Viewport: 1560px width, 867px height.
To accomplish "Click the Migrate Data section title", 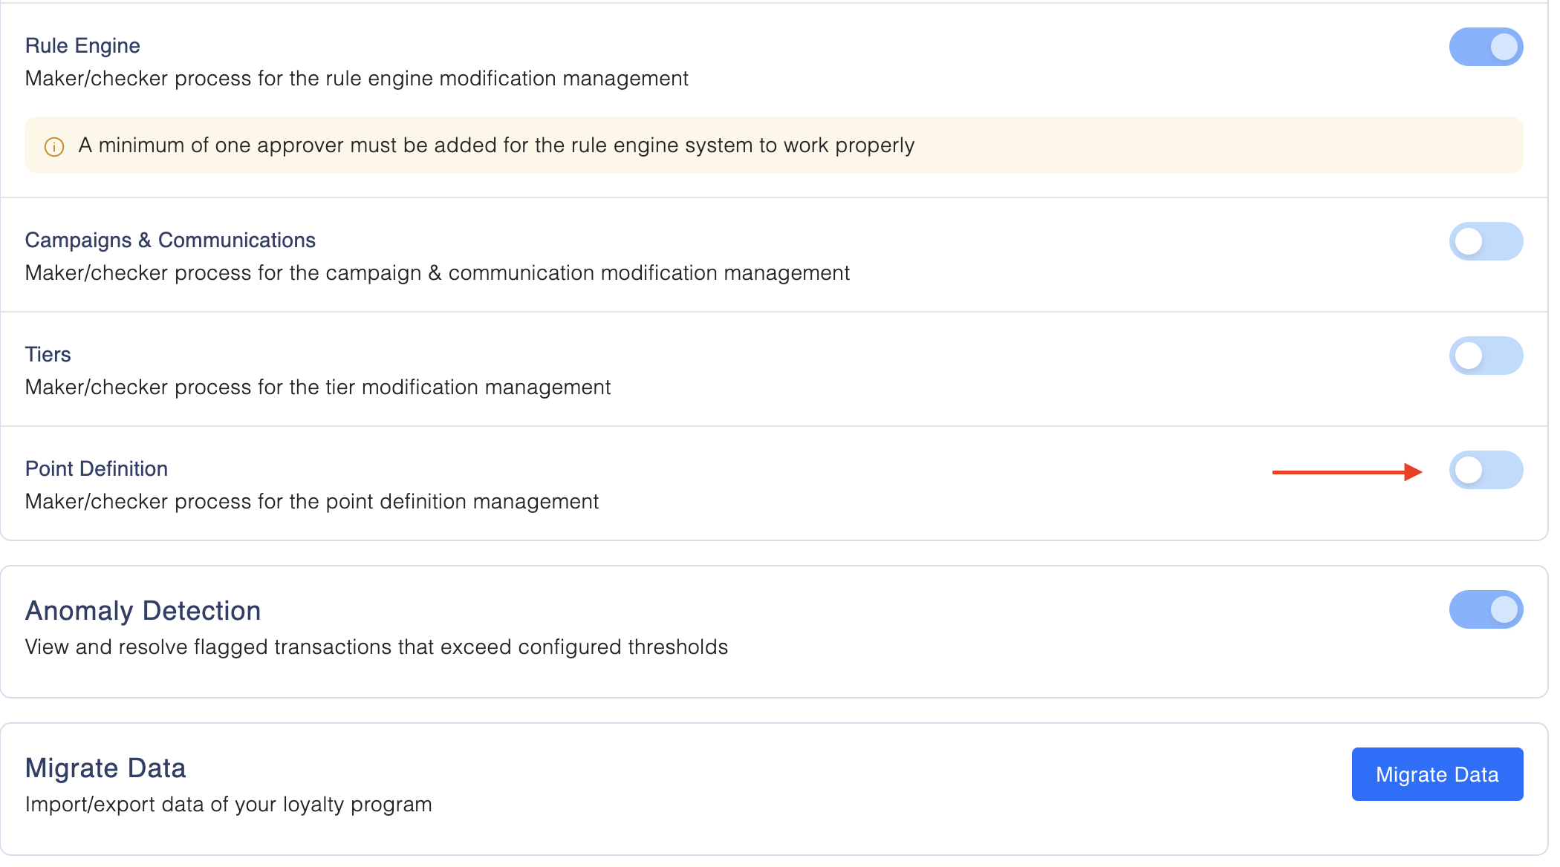I will [105, 768].
